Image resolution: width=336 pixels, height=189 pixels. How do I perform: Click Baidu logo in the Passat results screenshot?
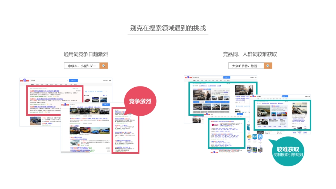188,78
